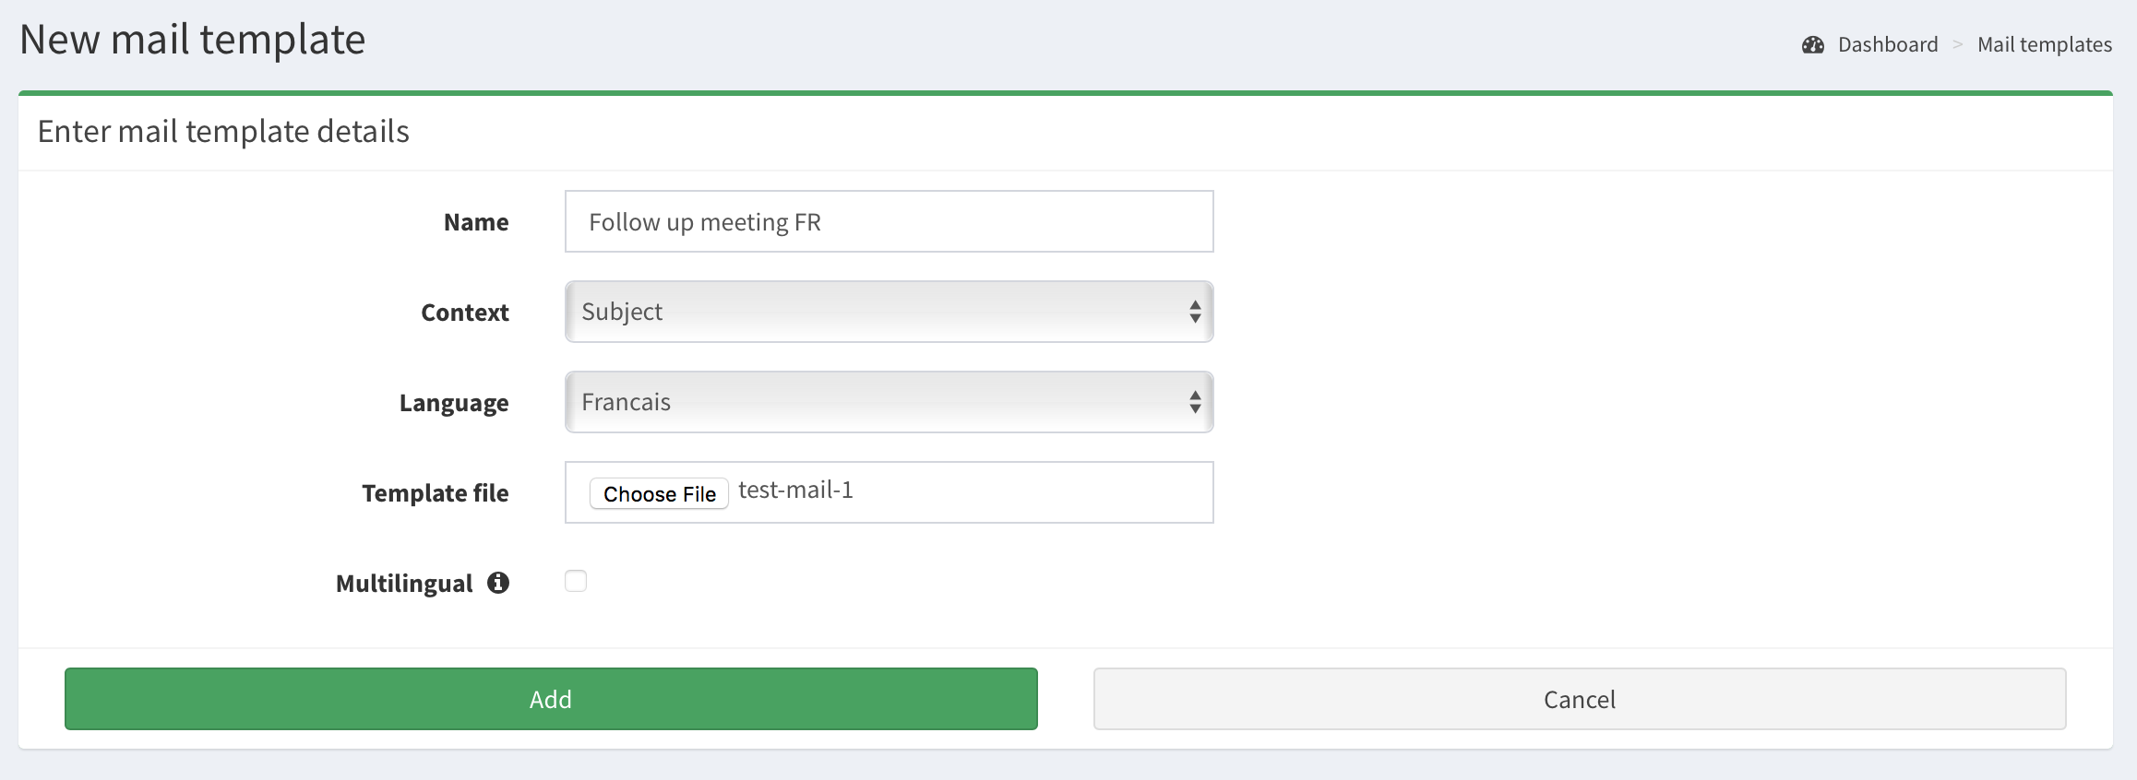Enable the Multilingual checkbox
2137x780 pixels.
(x=576, y=581)
